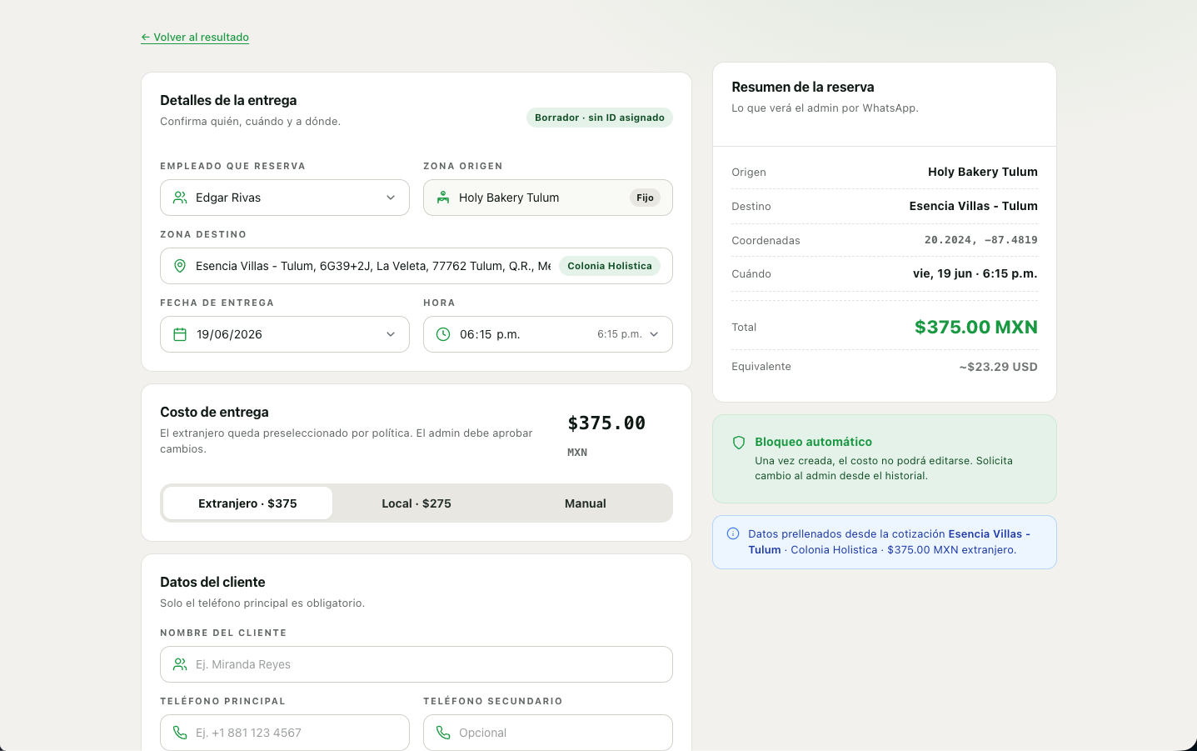Click the phone icon in Teléfono Secundario
1197x751 pixels.
(443, 733)
